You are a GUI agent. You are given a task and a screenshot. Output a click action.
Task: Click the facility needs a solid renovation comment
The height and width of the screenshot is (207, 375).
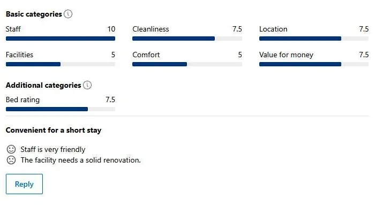[x=80, y=160]
